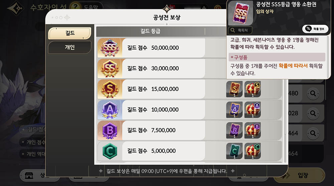The height and width of the screenshot is (186, 334).
Task: Click the B grade treasure chest reward
Action: (253, 130)
